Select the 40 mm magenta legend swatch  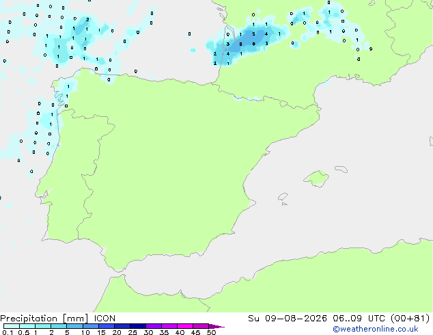(185, 326)
